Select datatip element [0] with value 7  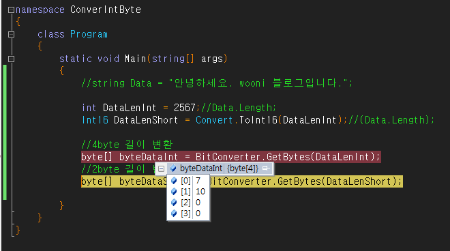pyautogui.click(x=188, y=181)
